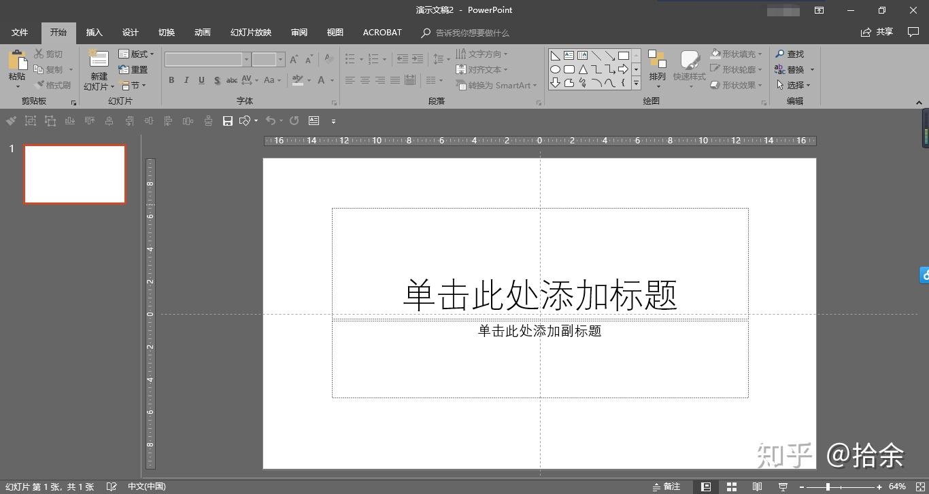Image resolution: width=929 pixels, height=494 pixels.
Task: Select the right arrow shape in gallery
Action: coord(623,69)
